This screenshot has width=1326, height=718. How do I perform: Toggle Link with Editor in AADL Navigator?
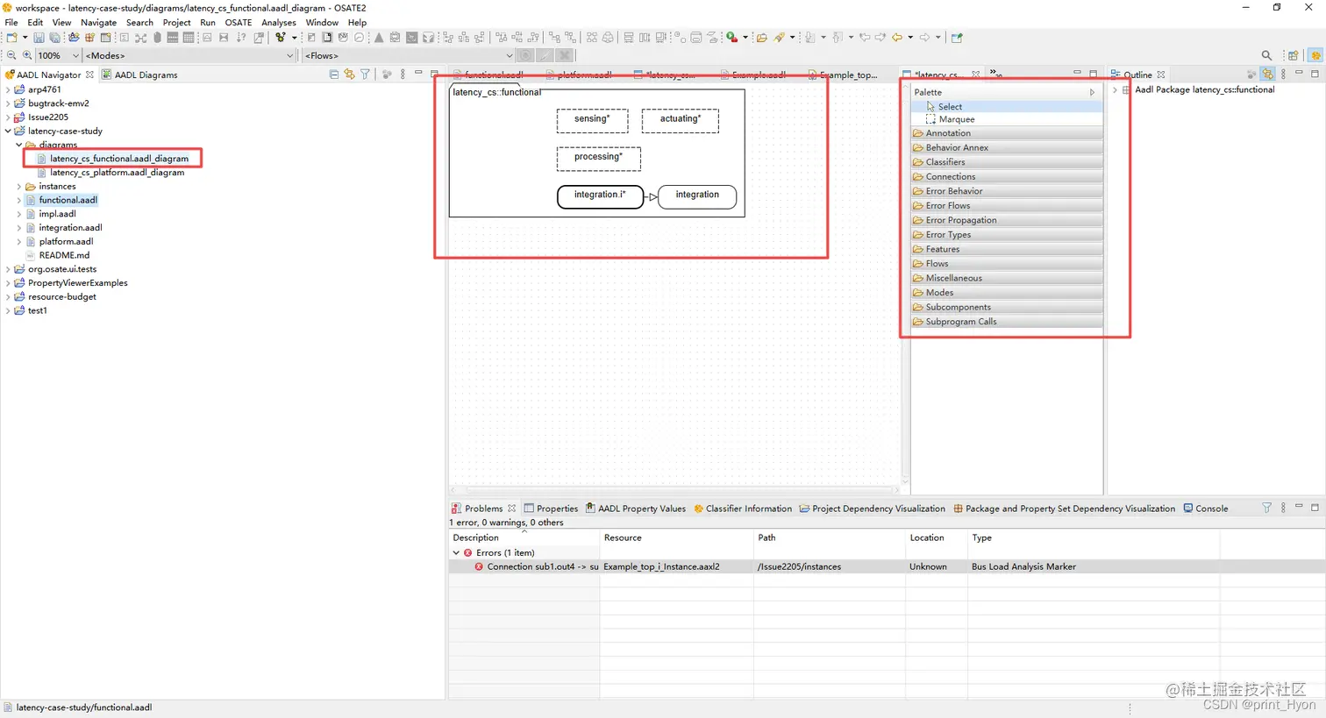pyautogui.click(x=349, y=75)
